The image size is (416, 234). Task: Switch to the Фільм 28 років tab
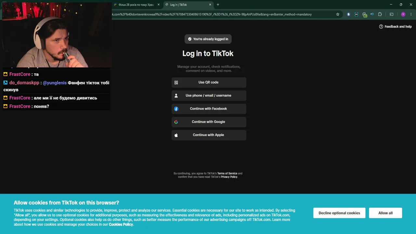tap(137, 5)
